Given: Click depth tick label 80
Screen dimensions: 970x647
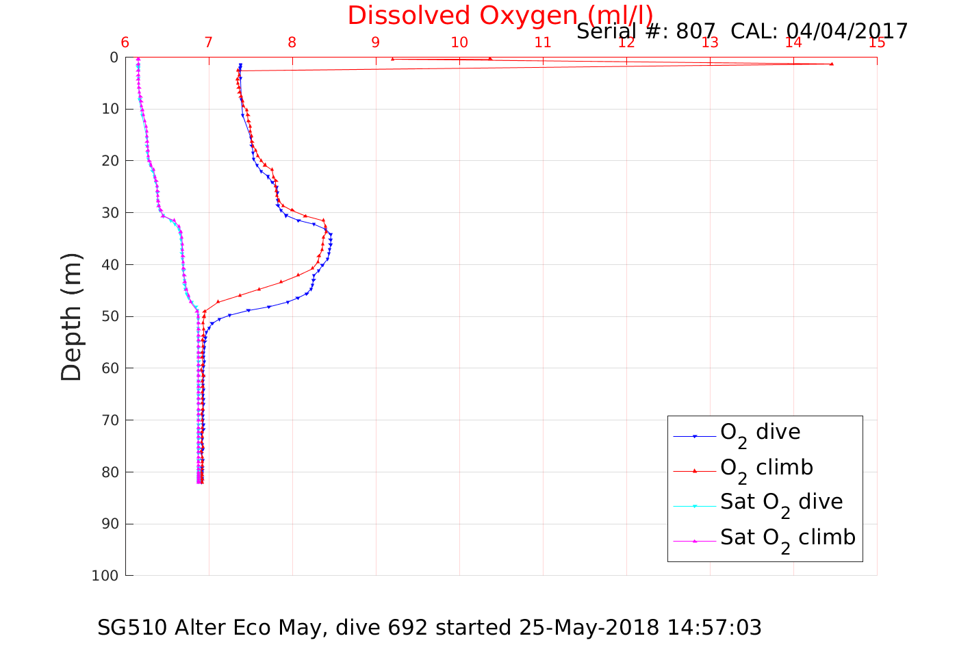Looking at the screenshot, I should point(110,472).
